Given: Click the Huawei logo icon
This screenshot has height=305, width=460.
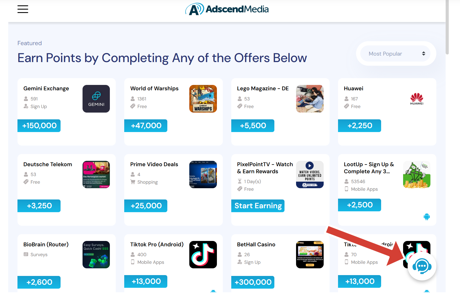Looking at the screenshot, I should [417, 99].
